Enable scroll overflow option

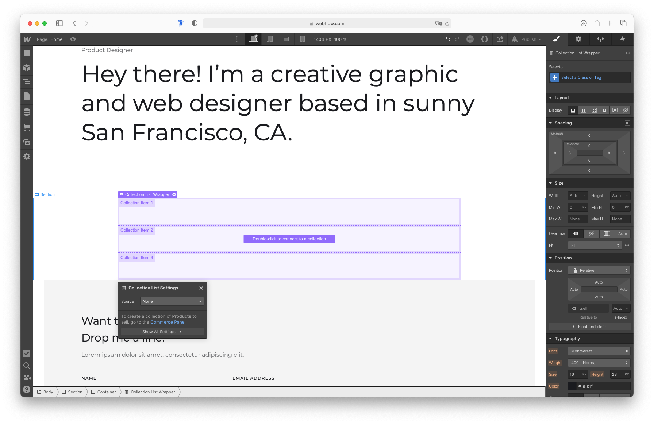(607, 234)
